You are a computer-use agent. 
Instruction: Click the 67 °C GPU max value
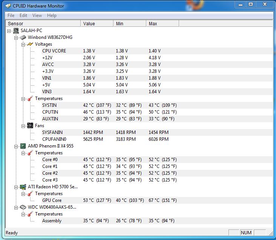tap(163, 200)
